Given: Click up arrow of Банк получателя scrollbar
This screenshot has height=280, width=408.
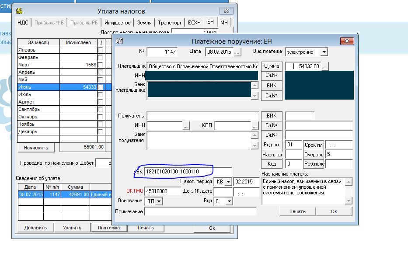Looking at the screenshot, I should tap(255, 135).
